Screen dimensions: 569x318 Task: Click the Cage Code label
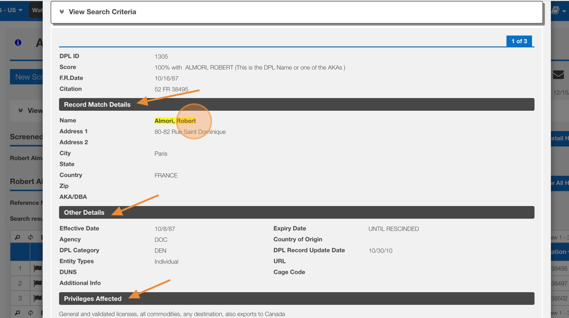coord(289,272)
